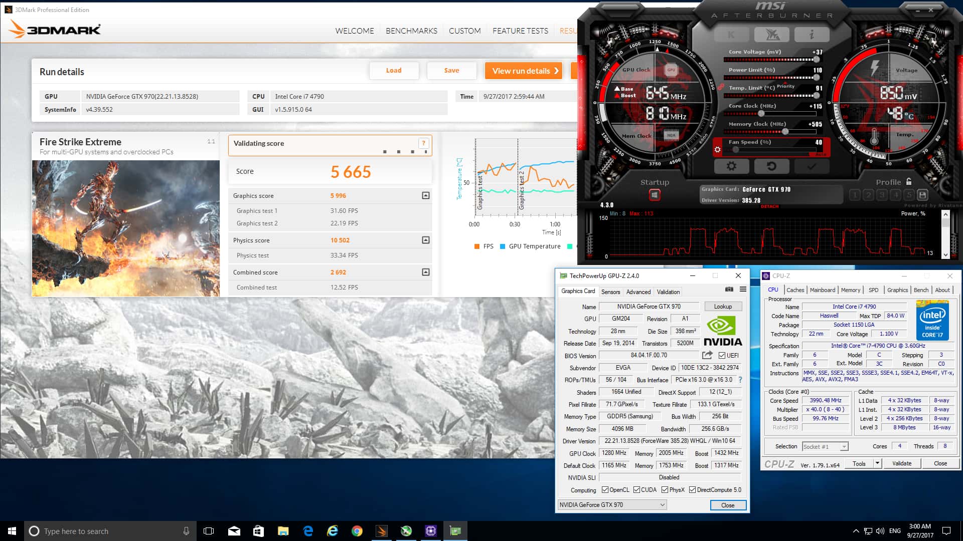
Task: Toggle the CUDA checkbox
Action: pyautogui.click(x=636, y=490)
